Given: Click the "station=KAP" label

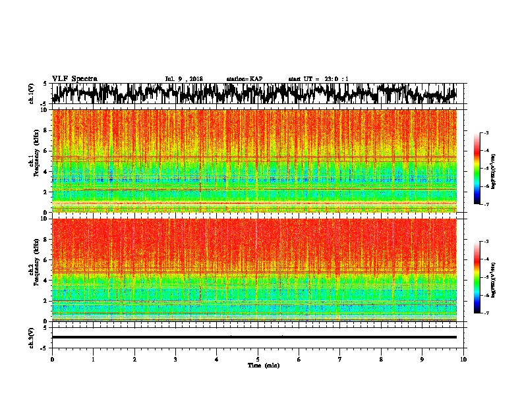Looking at the screenshot, I should click(x=244, y=79).
